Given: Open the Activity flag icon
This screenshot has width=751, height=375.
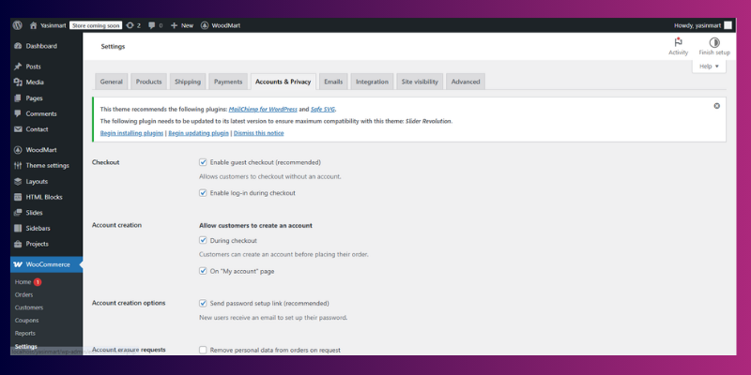Looking at the screenshot, I should click(678, 42).
